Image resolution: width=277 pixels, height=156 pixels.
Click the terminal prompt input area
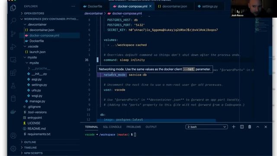click(x=135, y=135)
